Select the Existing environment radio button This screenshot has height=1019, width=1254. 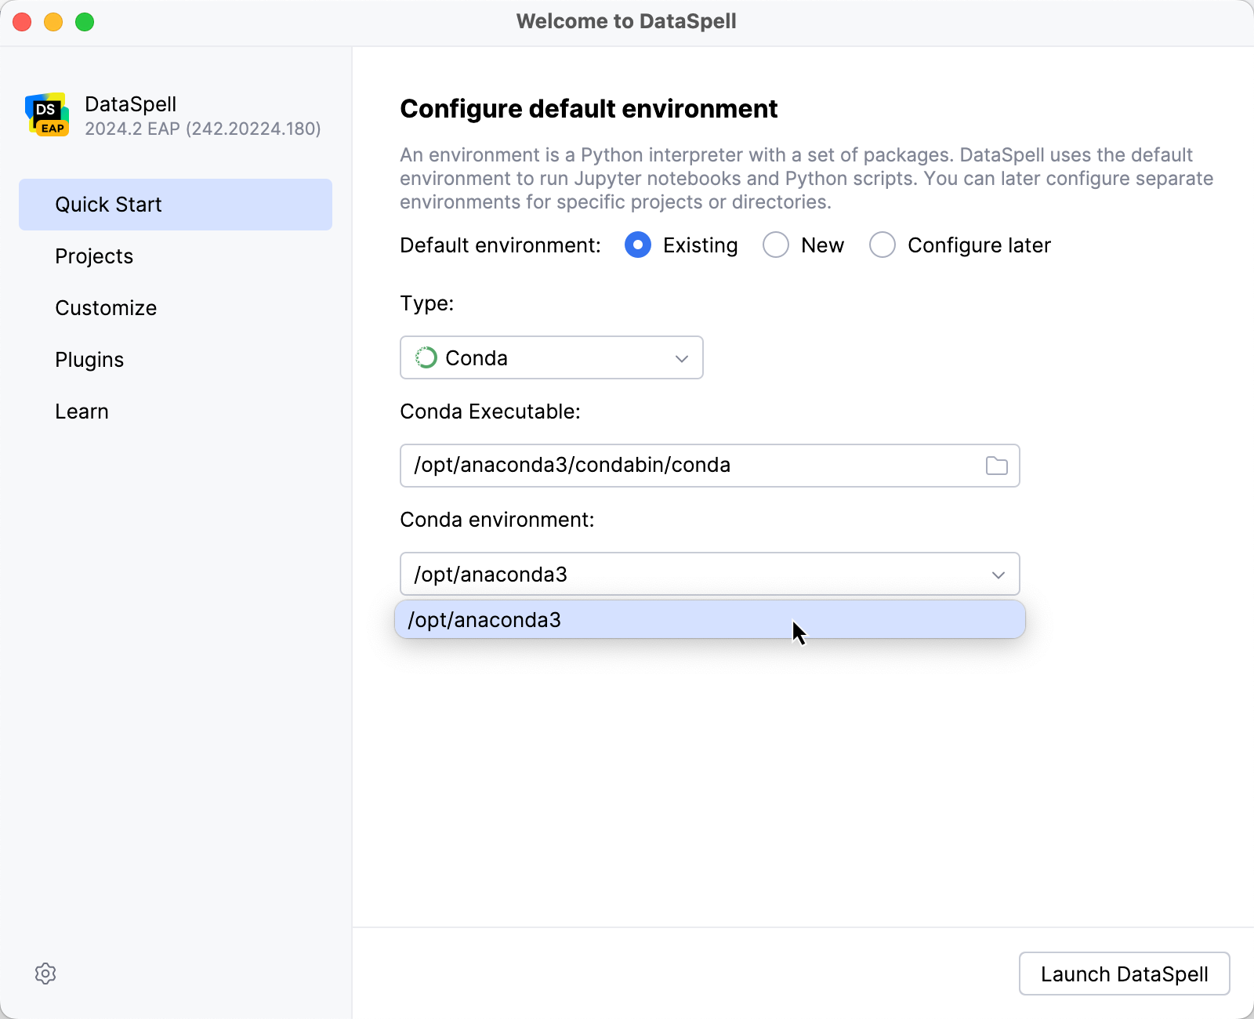click(x=638, y=245)
